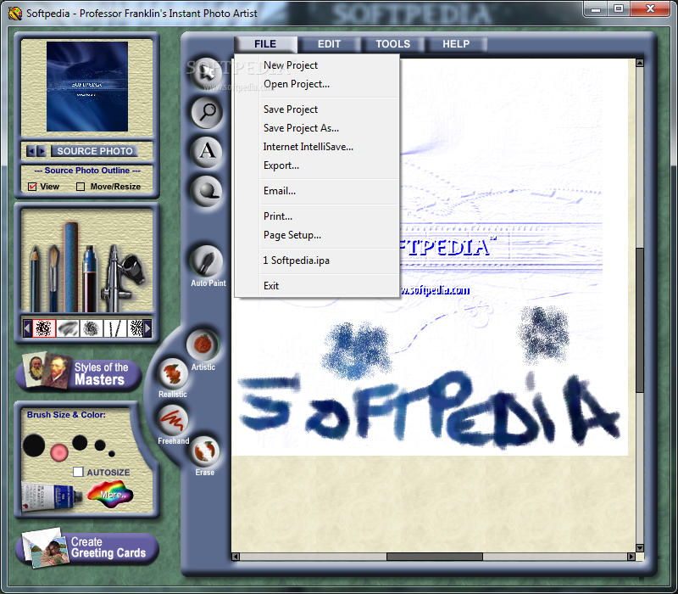Image resolution: width=678 pixels, height=594 pixels.
Task: Open the HELP menu
Action: tap(456, 44)
